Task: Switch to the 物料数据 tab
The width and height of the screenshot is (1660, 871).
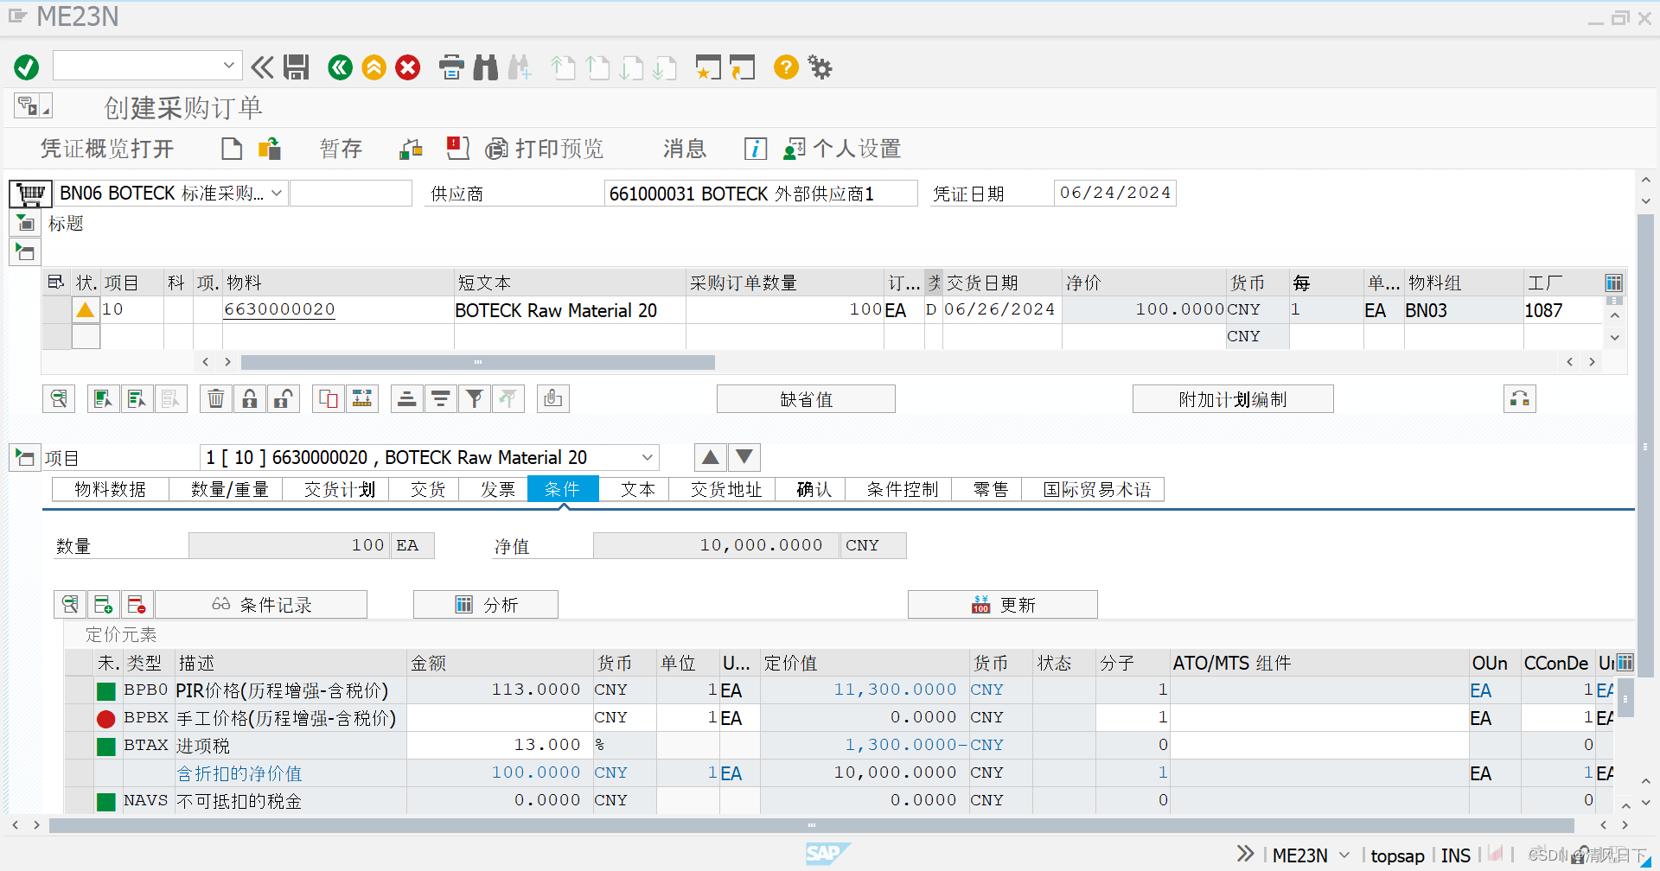Action: 110,490
